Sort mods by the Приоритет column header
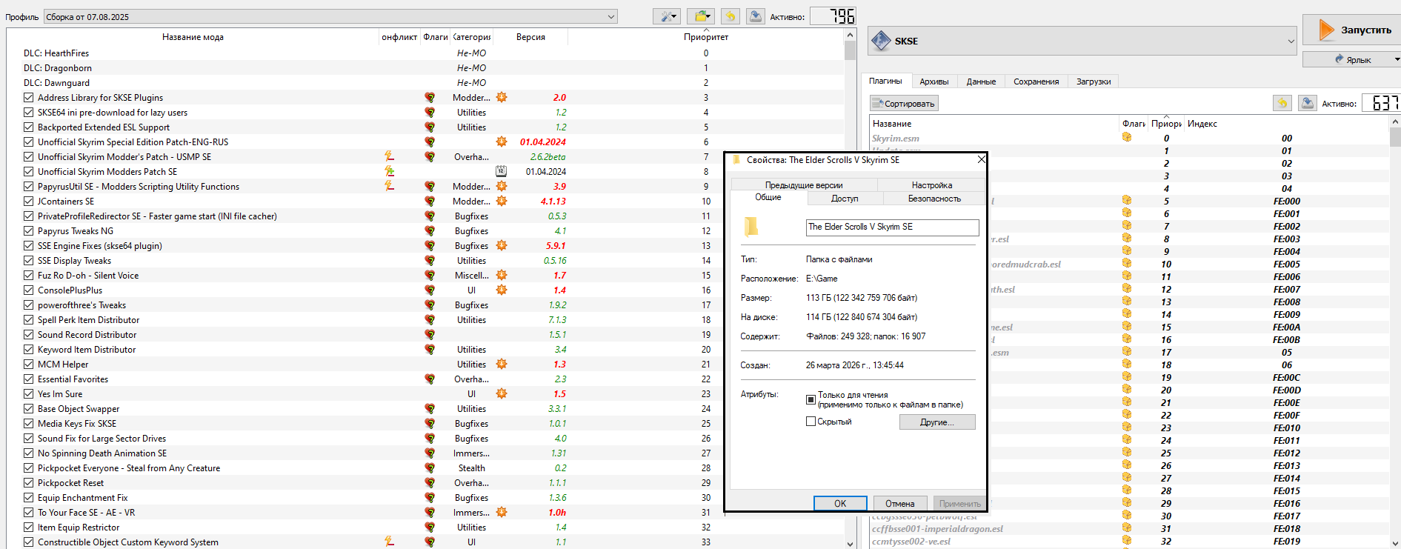 (706, 36)
